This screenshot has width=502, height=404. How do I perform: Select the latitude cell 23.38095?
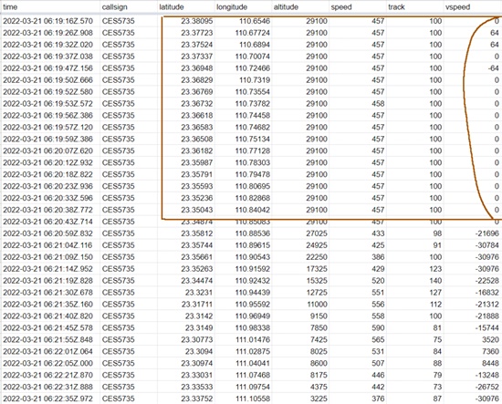click(x=186, y=21)
